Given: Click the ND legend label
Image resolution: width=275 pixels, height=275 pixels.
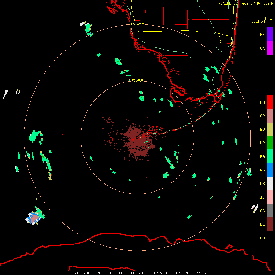Looking at the screenshot, I should [262, 238].
